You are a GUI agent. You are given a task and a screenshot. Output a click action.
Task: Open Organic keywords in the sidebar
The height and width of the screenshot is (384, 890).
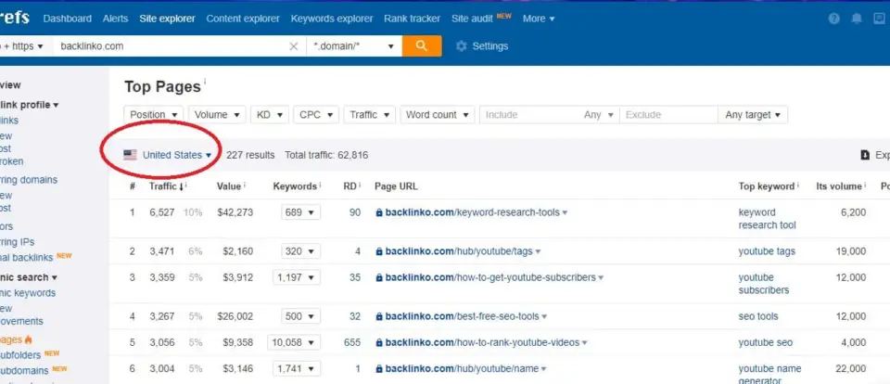pyautogui.click(x=28, y=293)
